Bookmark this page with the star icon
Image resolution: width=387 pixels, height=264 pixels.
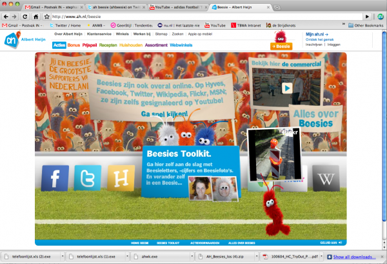[46, 17]
